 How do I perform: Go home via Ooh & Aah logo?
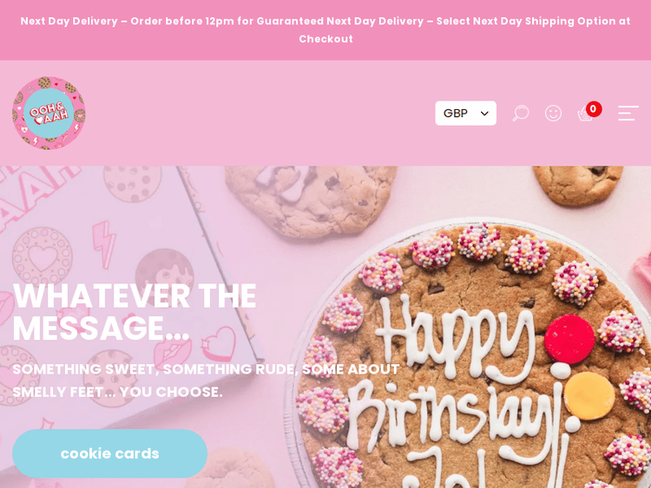(49, 114)
